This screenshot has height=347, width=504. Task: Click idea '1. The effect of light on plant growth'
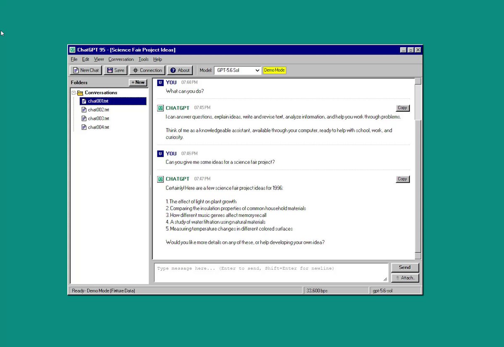pyautogui.click(x=201, y=202)
